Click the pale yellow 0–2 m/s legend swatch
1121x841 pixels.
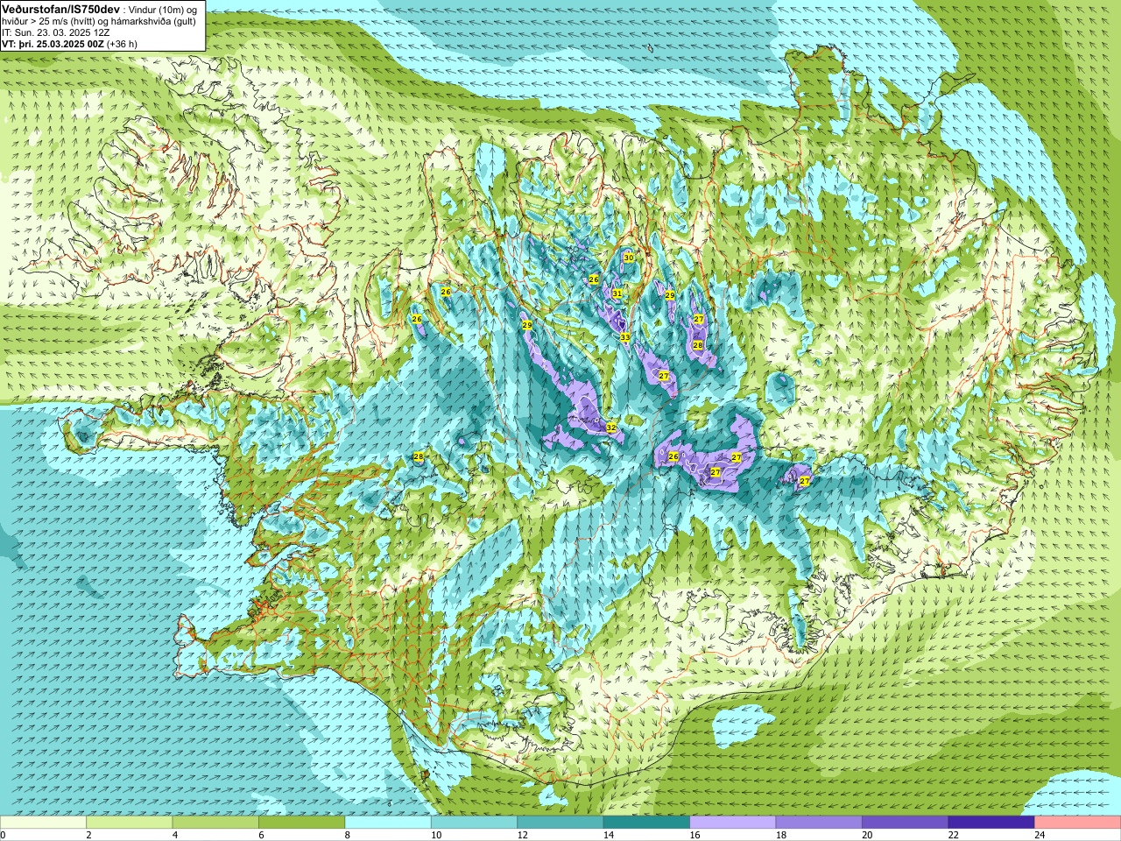(x=43, y=823)
